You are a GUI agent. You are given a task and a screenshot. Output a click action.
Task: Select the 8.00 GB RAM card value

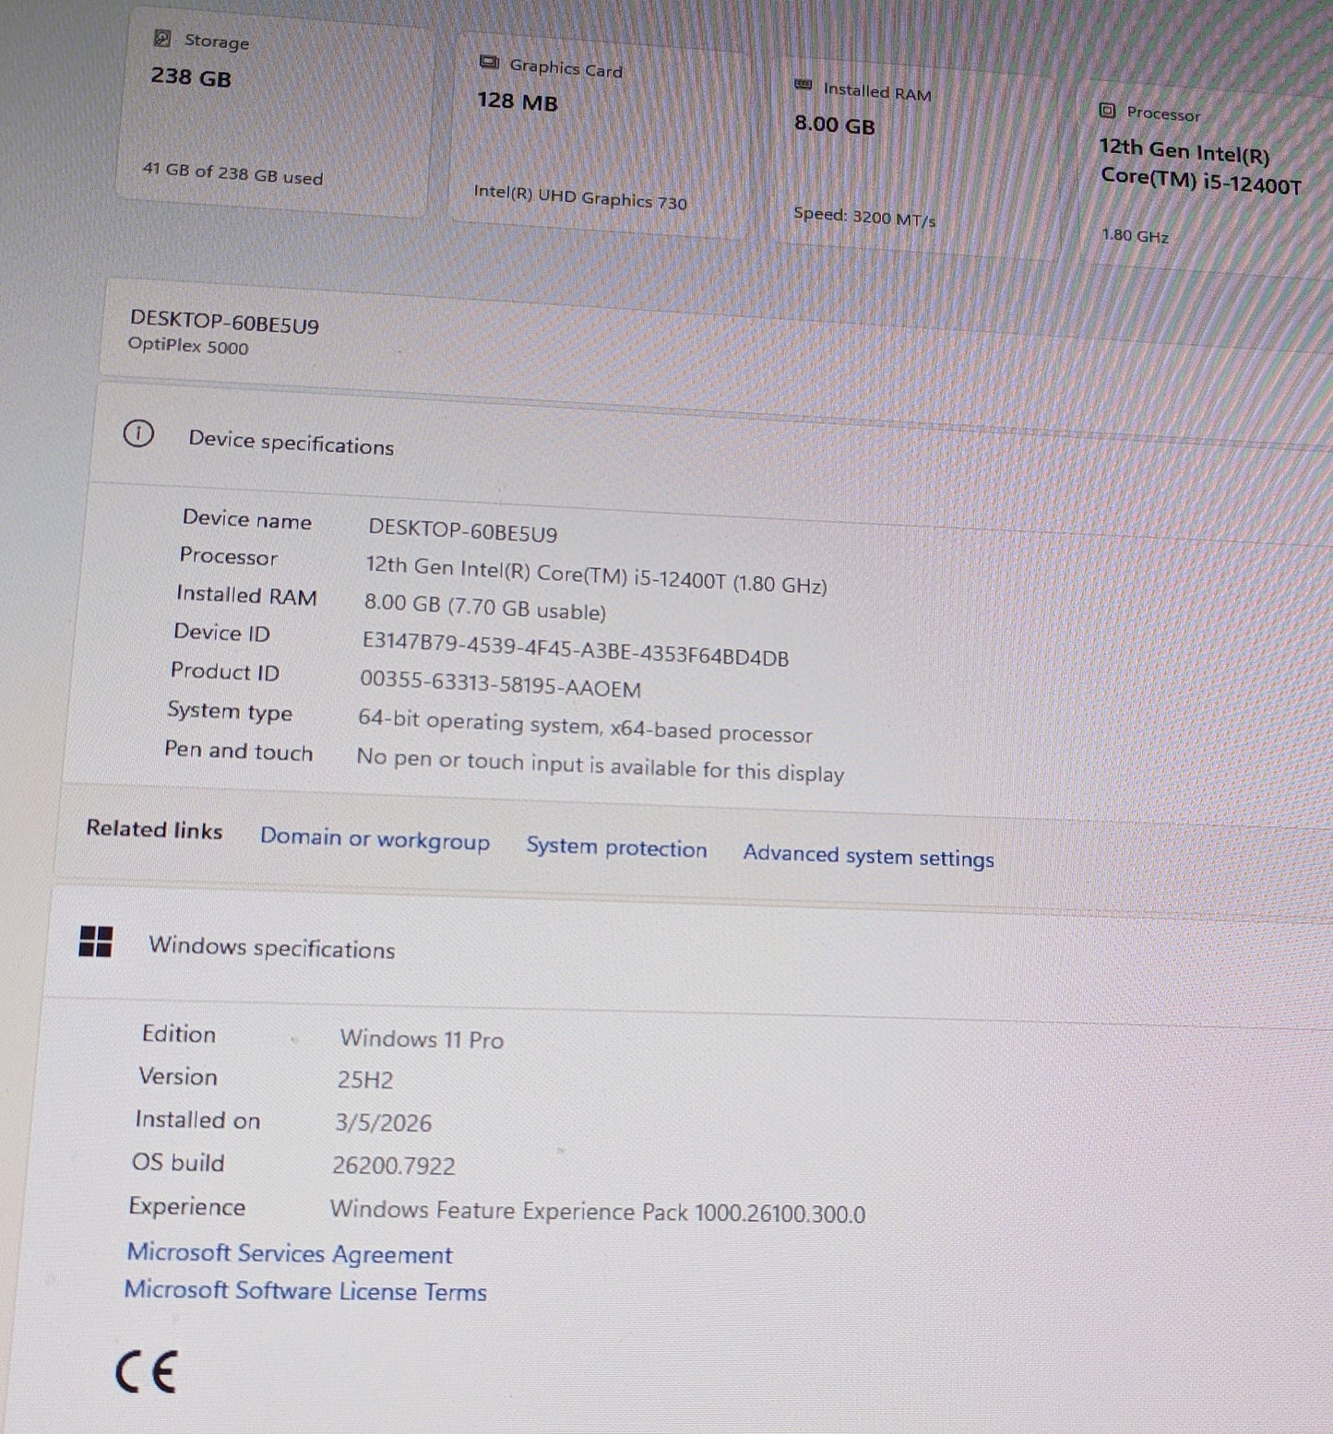[835, 124]
